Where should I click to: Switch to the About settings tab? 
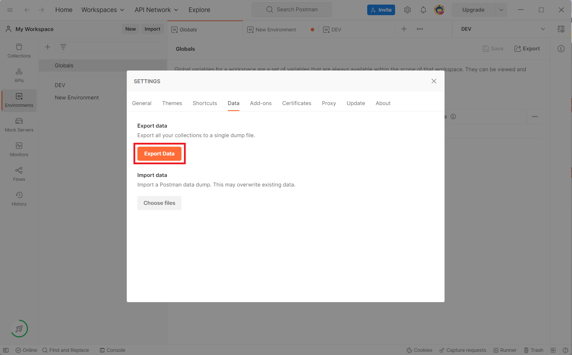[383, 103]
